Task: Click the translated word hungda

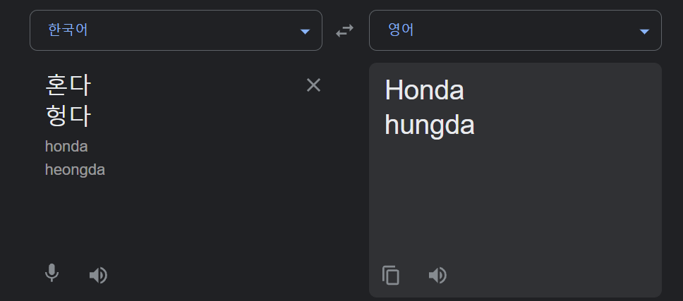Action: 429,125
